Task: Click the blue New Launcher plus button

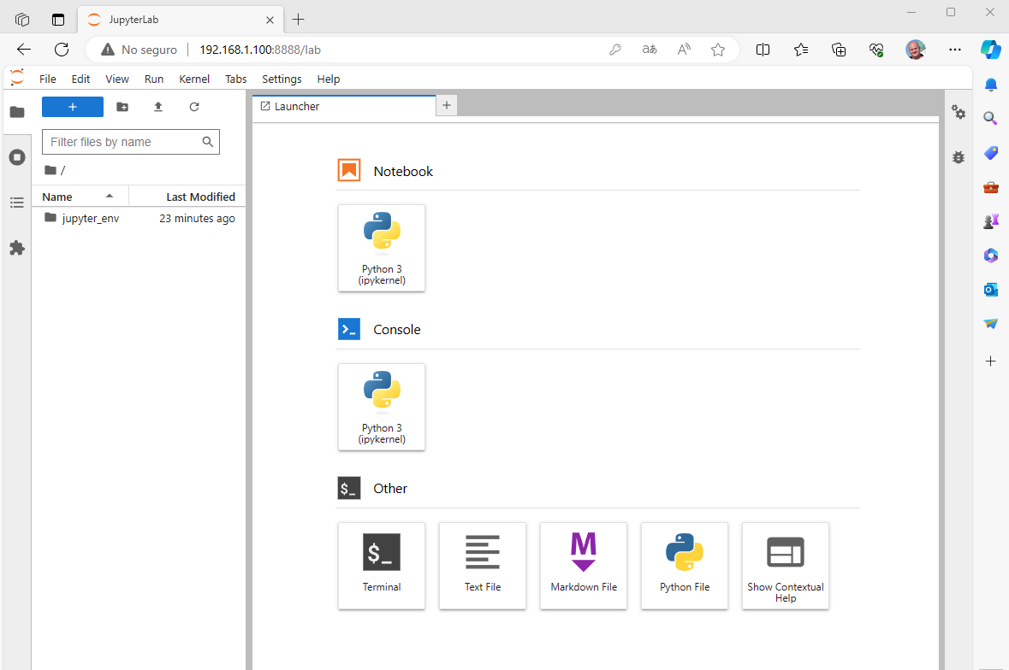Action: (x=73, y=107)
